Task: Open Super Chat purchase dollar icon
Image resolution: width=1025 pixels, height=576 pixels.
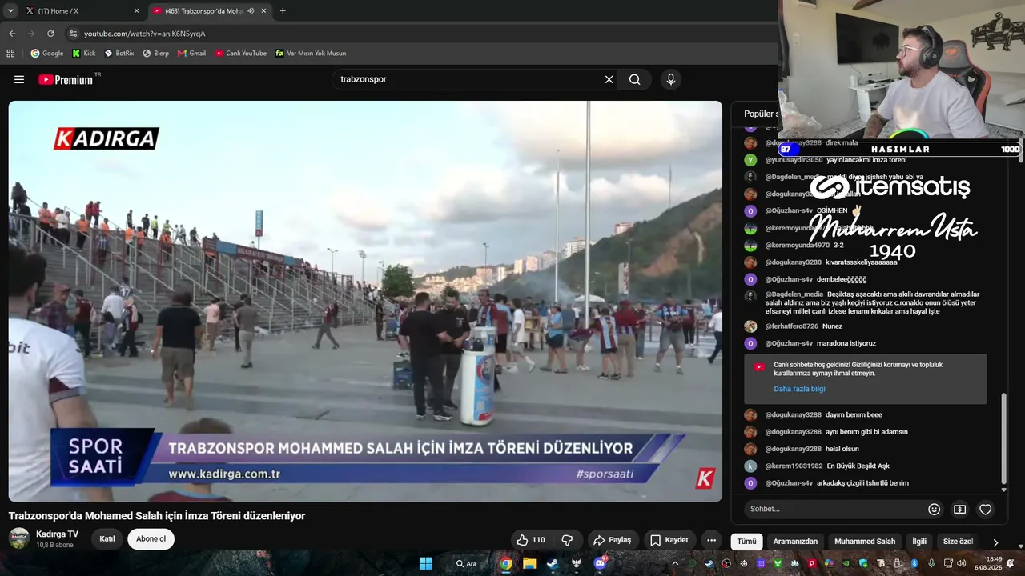Action: tap(959, 509)
